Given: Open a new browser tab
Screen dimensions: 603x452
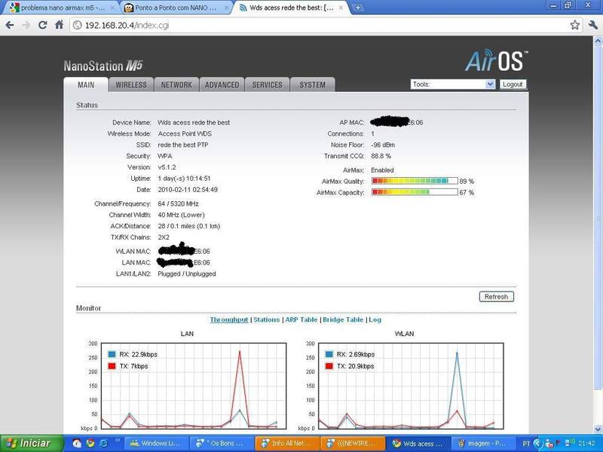Looking at the screenshot, I should (357, 8).
